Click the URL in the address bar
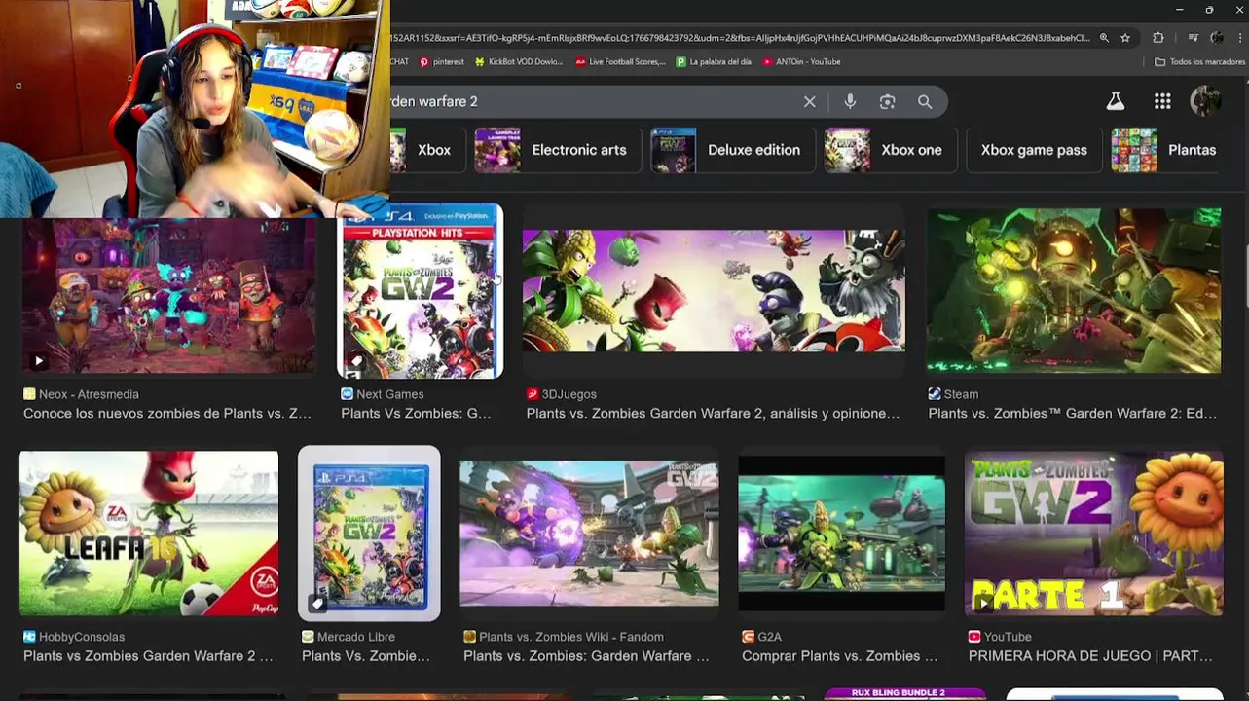The image size is (1249, 701). [x=740, y=38]
